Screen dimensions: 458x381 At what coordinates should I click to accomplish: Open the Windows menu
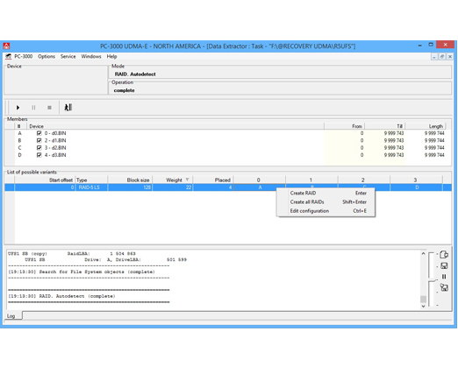[x=91, y=56]
